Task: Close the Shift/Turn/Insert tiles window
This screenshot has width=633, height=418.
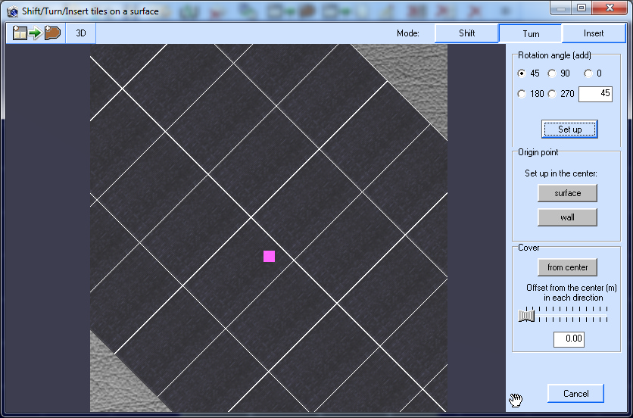Action: tap(610, 8)
